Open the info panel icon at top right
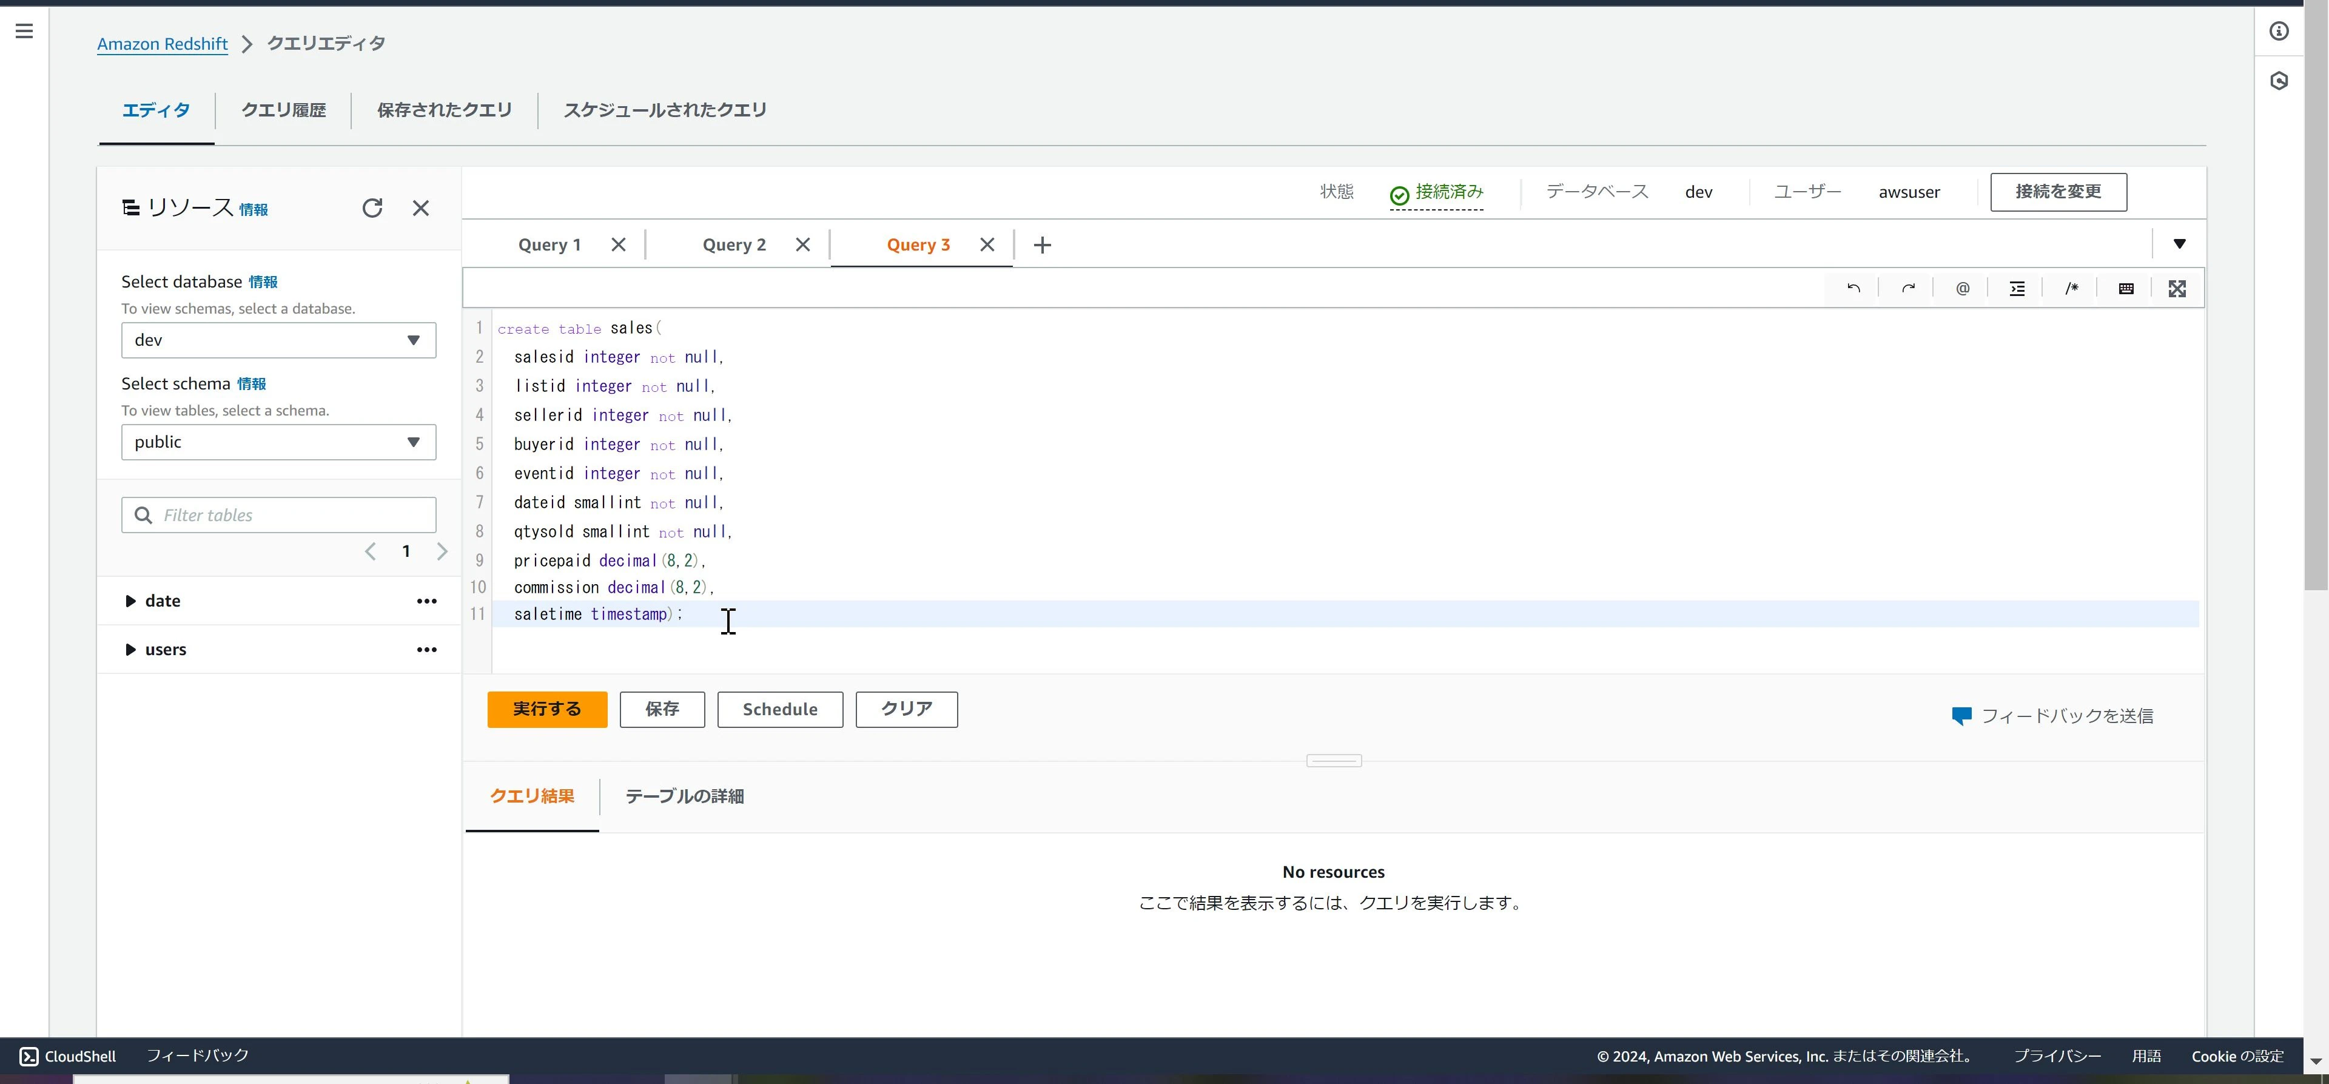 [x=2279, y=31]
